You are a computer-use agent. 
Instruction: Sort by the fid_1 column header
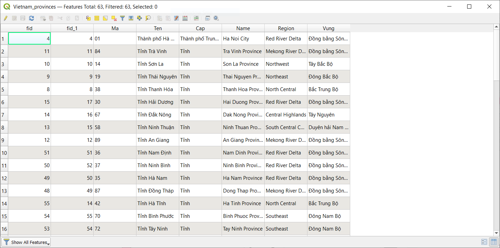click(72, 28)
